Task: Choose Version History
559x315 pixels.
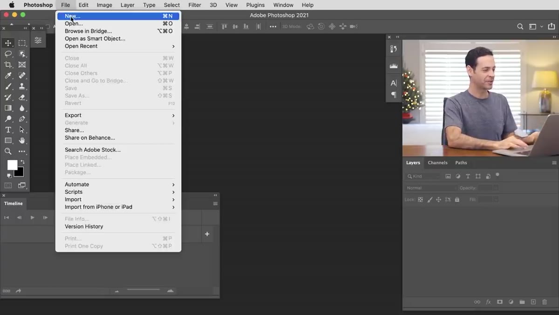Action: point(118,226)
